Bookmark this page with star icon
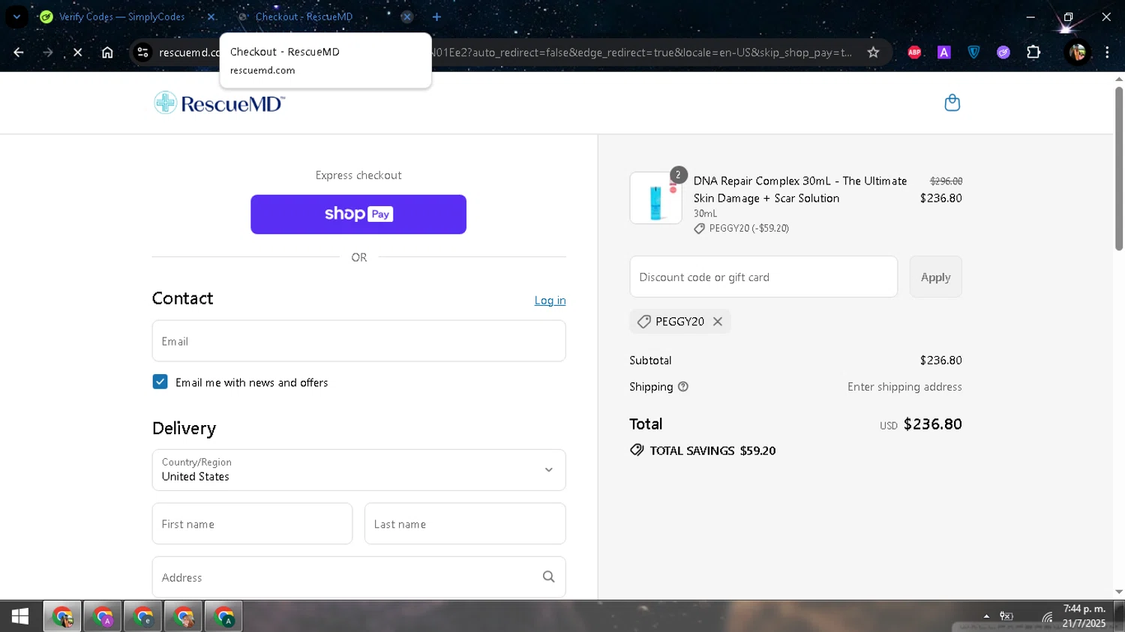This screenshot has height=632, width=1125. click(873, 52)
